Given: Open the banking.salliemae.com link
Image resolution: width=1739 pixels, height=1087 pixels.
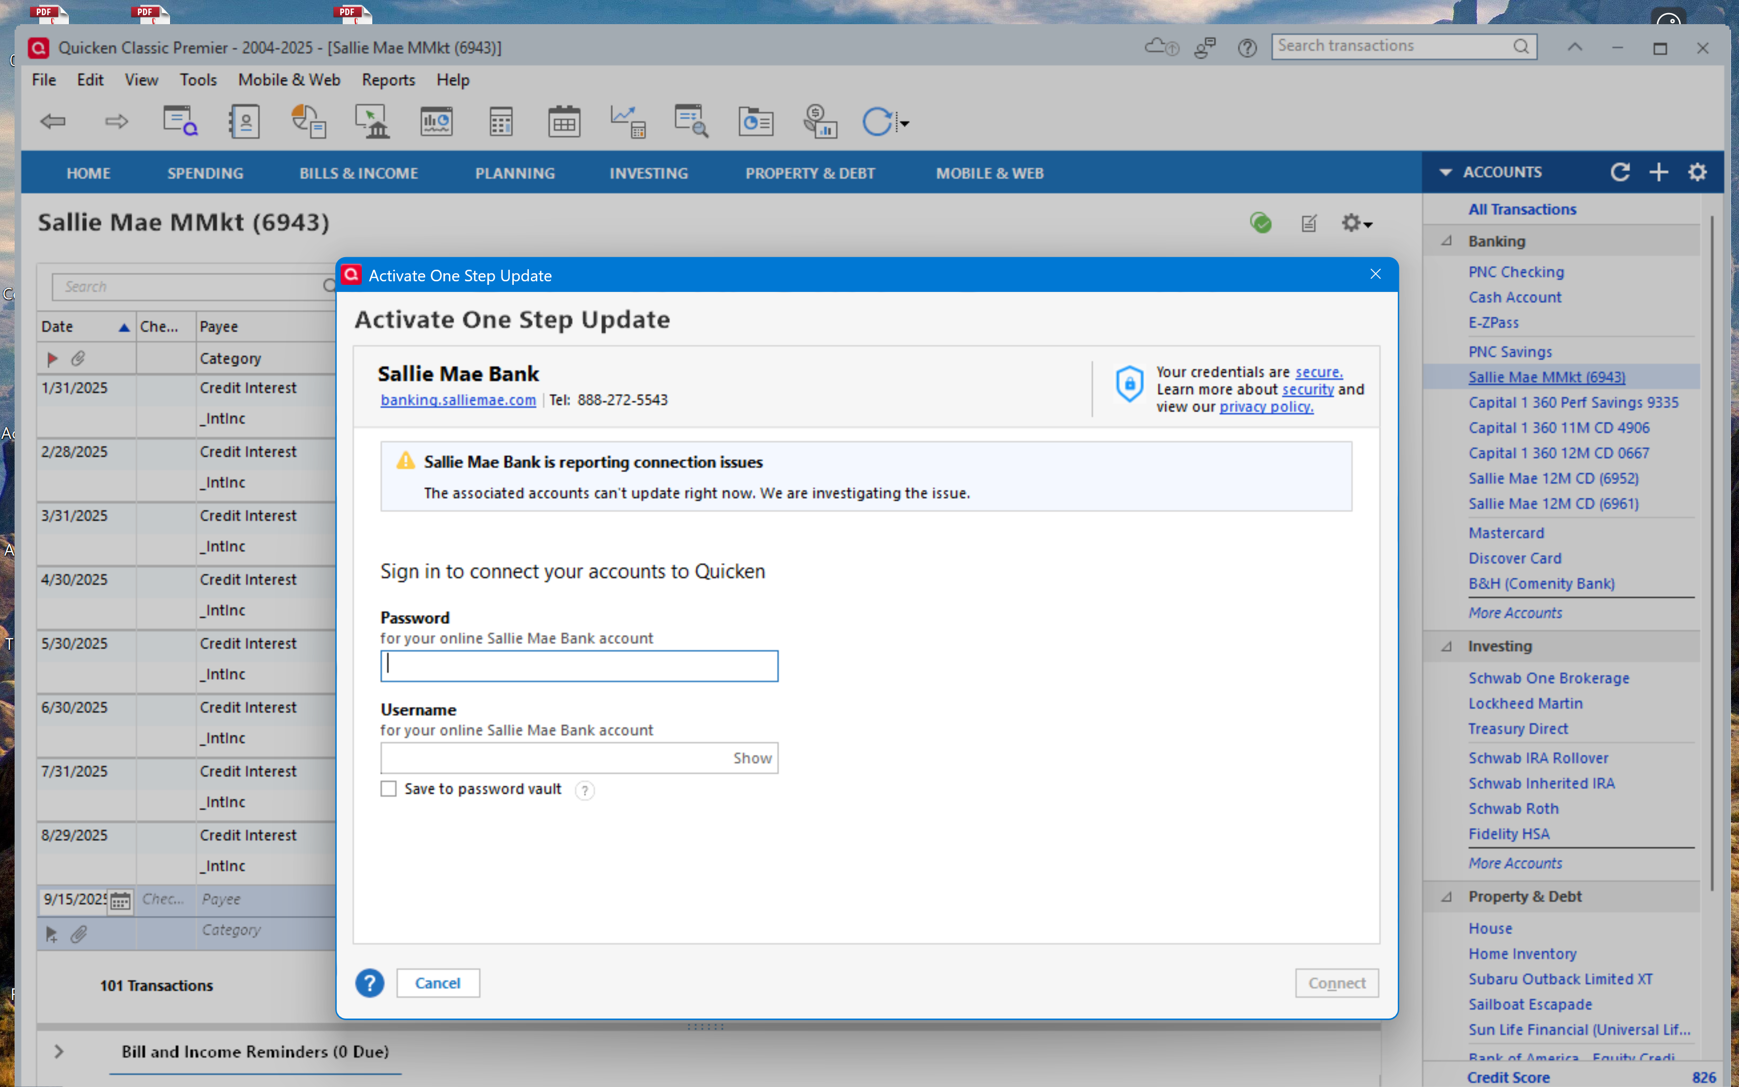Looking at the screenshot, I should (458, 400).
